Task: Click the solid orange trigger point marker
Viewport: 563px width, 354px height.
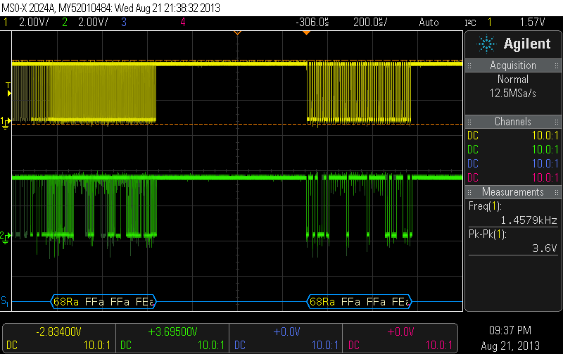Action: coord(306,33)
